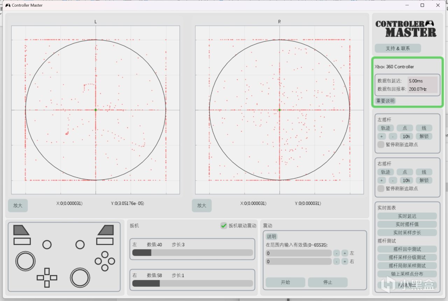
Task: Decrease the 右 vibration value with minus
Action: point(336,261)
